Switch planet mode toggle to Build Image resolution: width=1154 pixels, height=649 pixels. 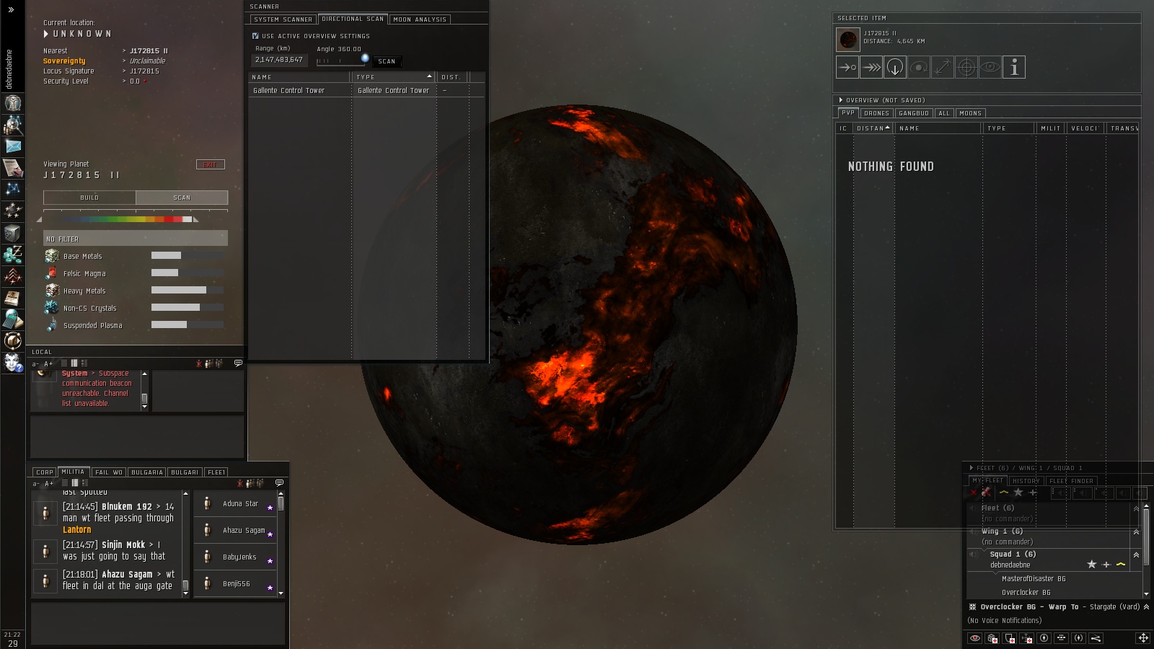[x=89, y=198]
